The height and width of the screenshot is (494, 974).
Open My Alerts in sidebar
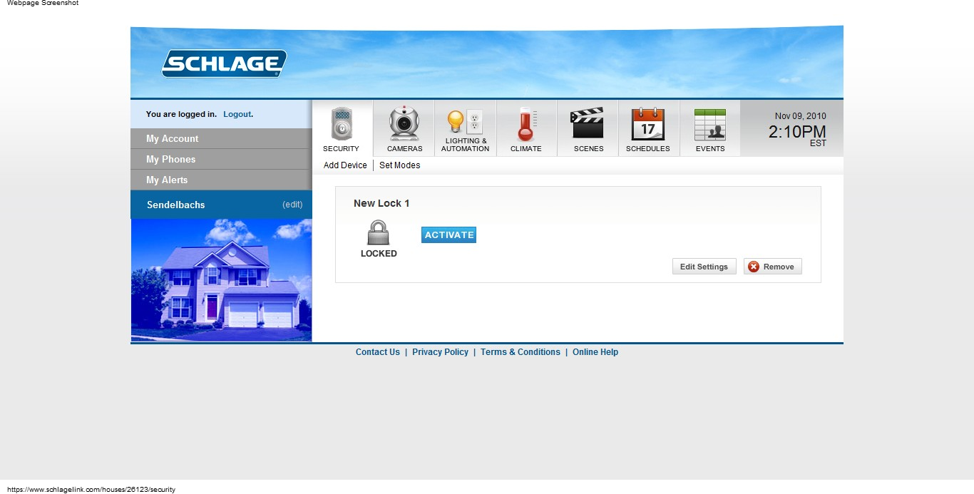click(x=167, y=180)
